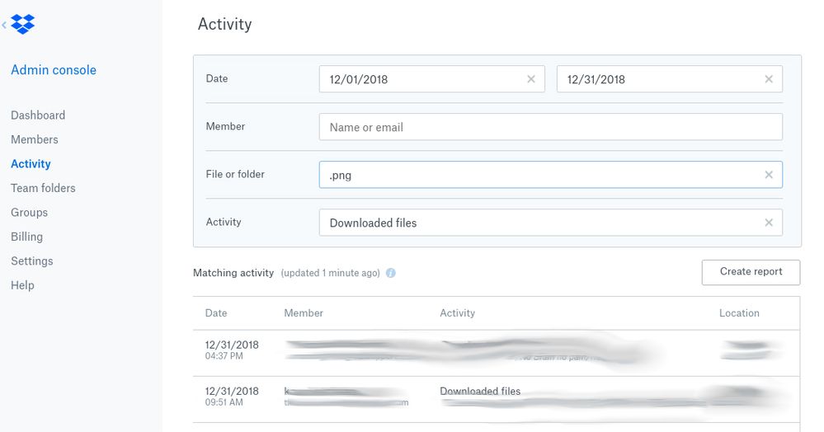Screen dimensions: 824x432
Task: Open the Help link
Action: point(22,285)
